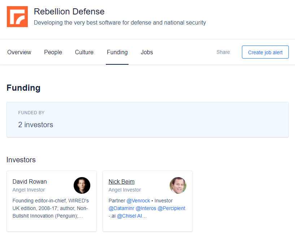
Task: Click the company tagline about defense software
Action: click(x=120, y=23)
